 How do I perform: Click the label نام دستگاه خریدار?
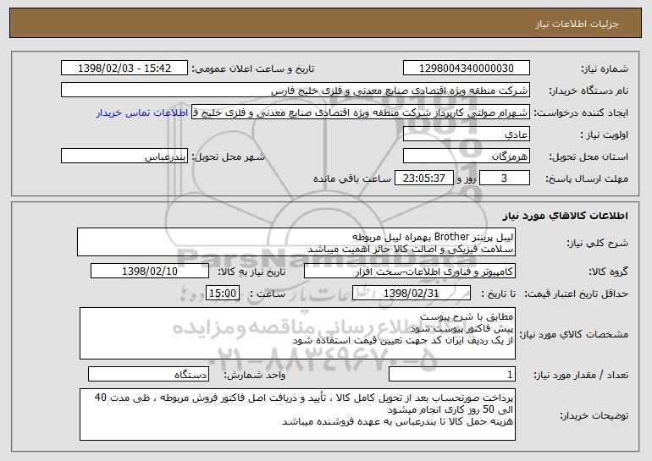pos(588,91)
